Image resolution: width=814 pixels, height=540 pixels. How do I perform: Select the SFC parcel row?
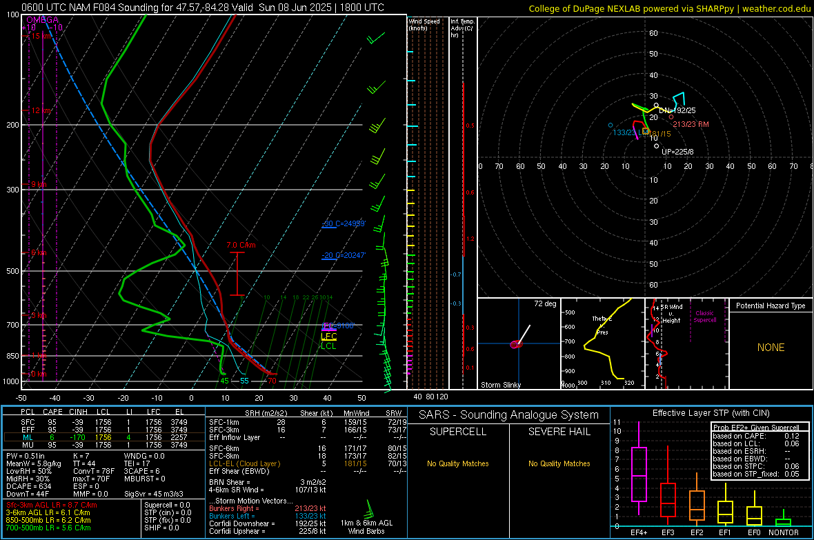point(104,422)
